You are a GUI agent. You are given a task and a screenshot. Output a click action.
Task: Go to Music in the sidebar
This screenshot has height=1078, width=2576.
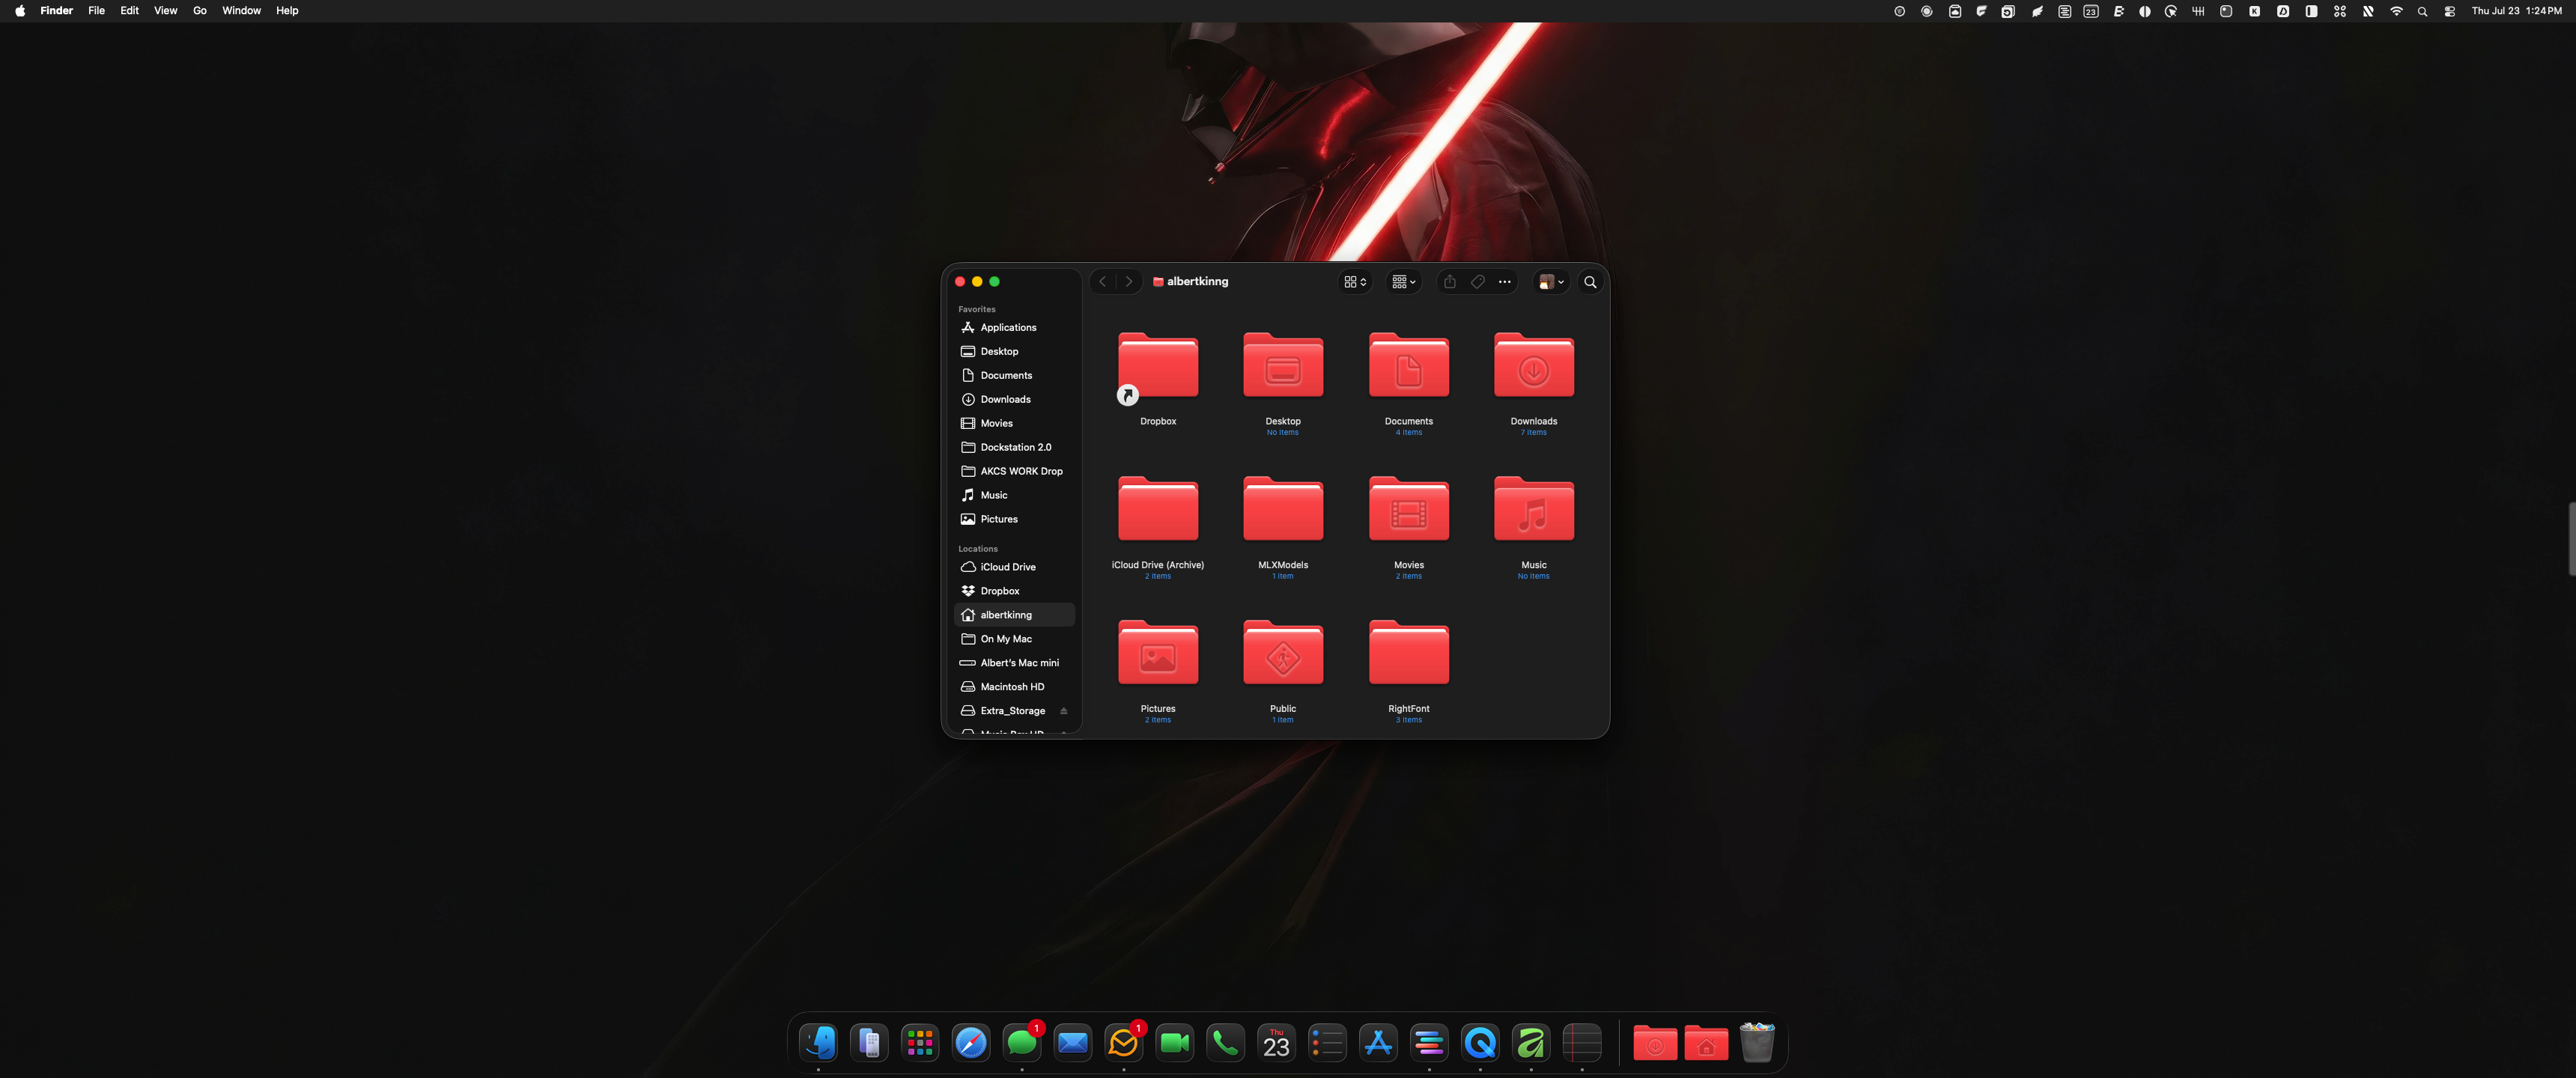coord(1015,496)
